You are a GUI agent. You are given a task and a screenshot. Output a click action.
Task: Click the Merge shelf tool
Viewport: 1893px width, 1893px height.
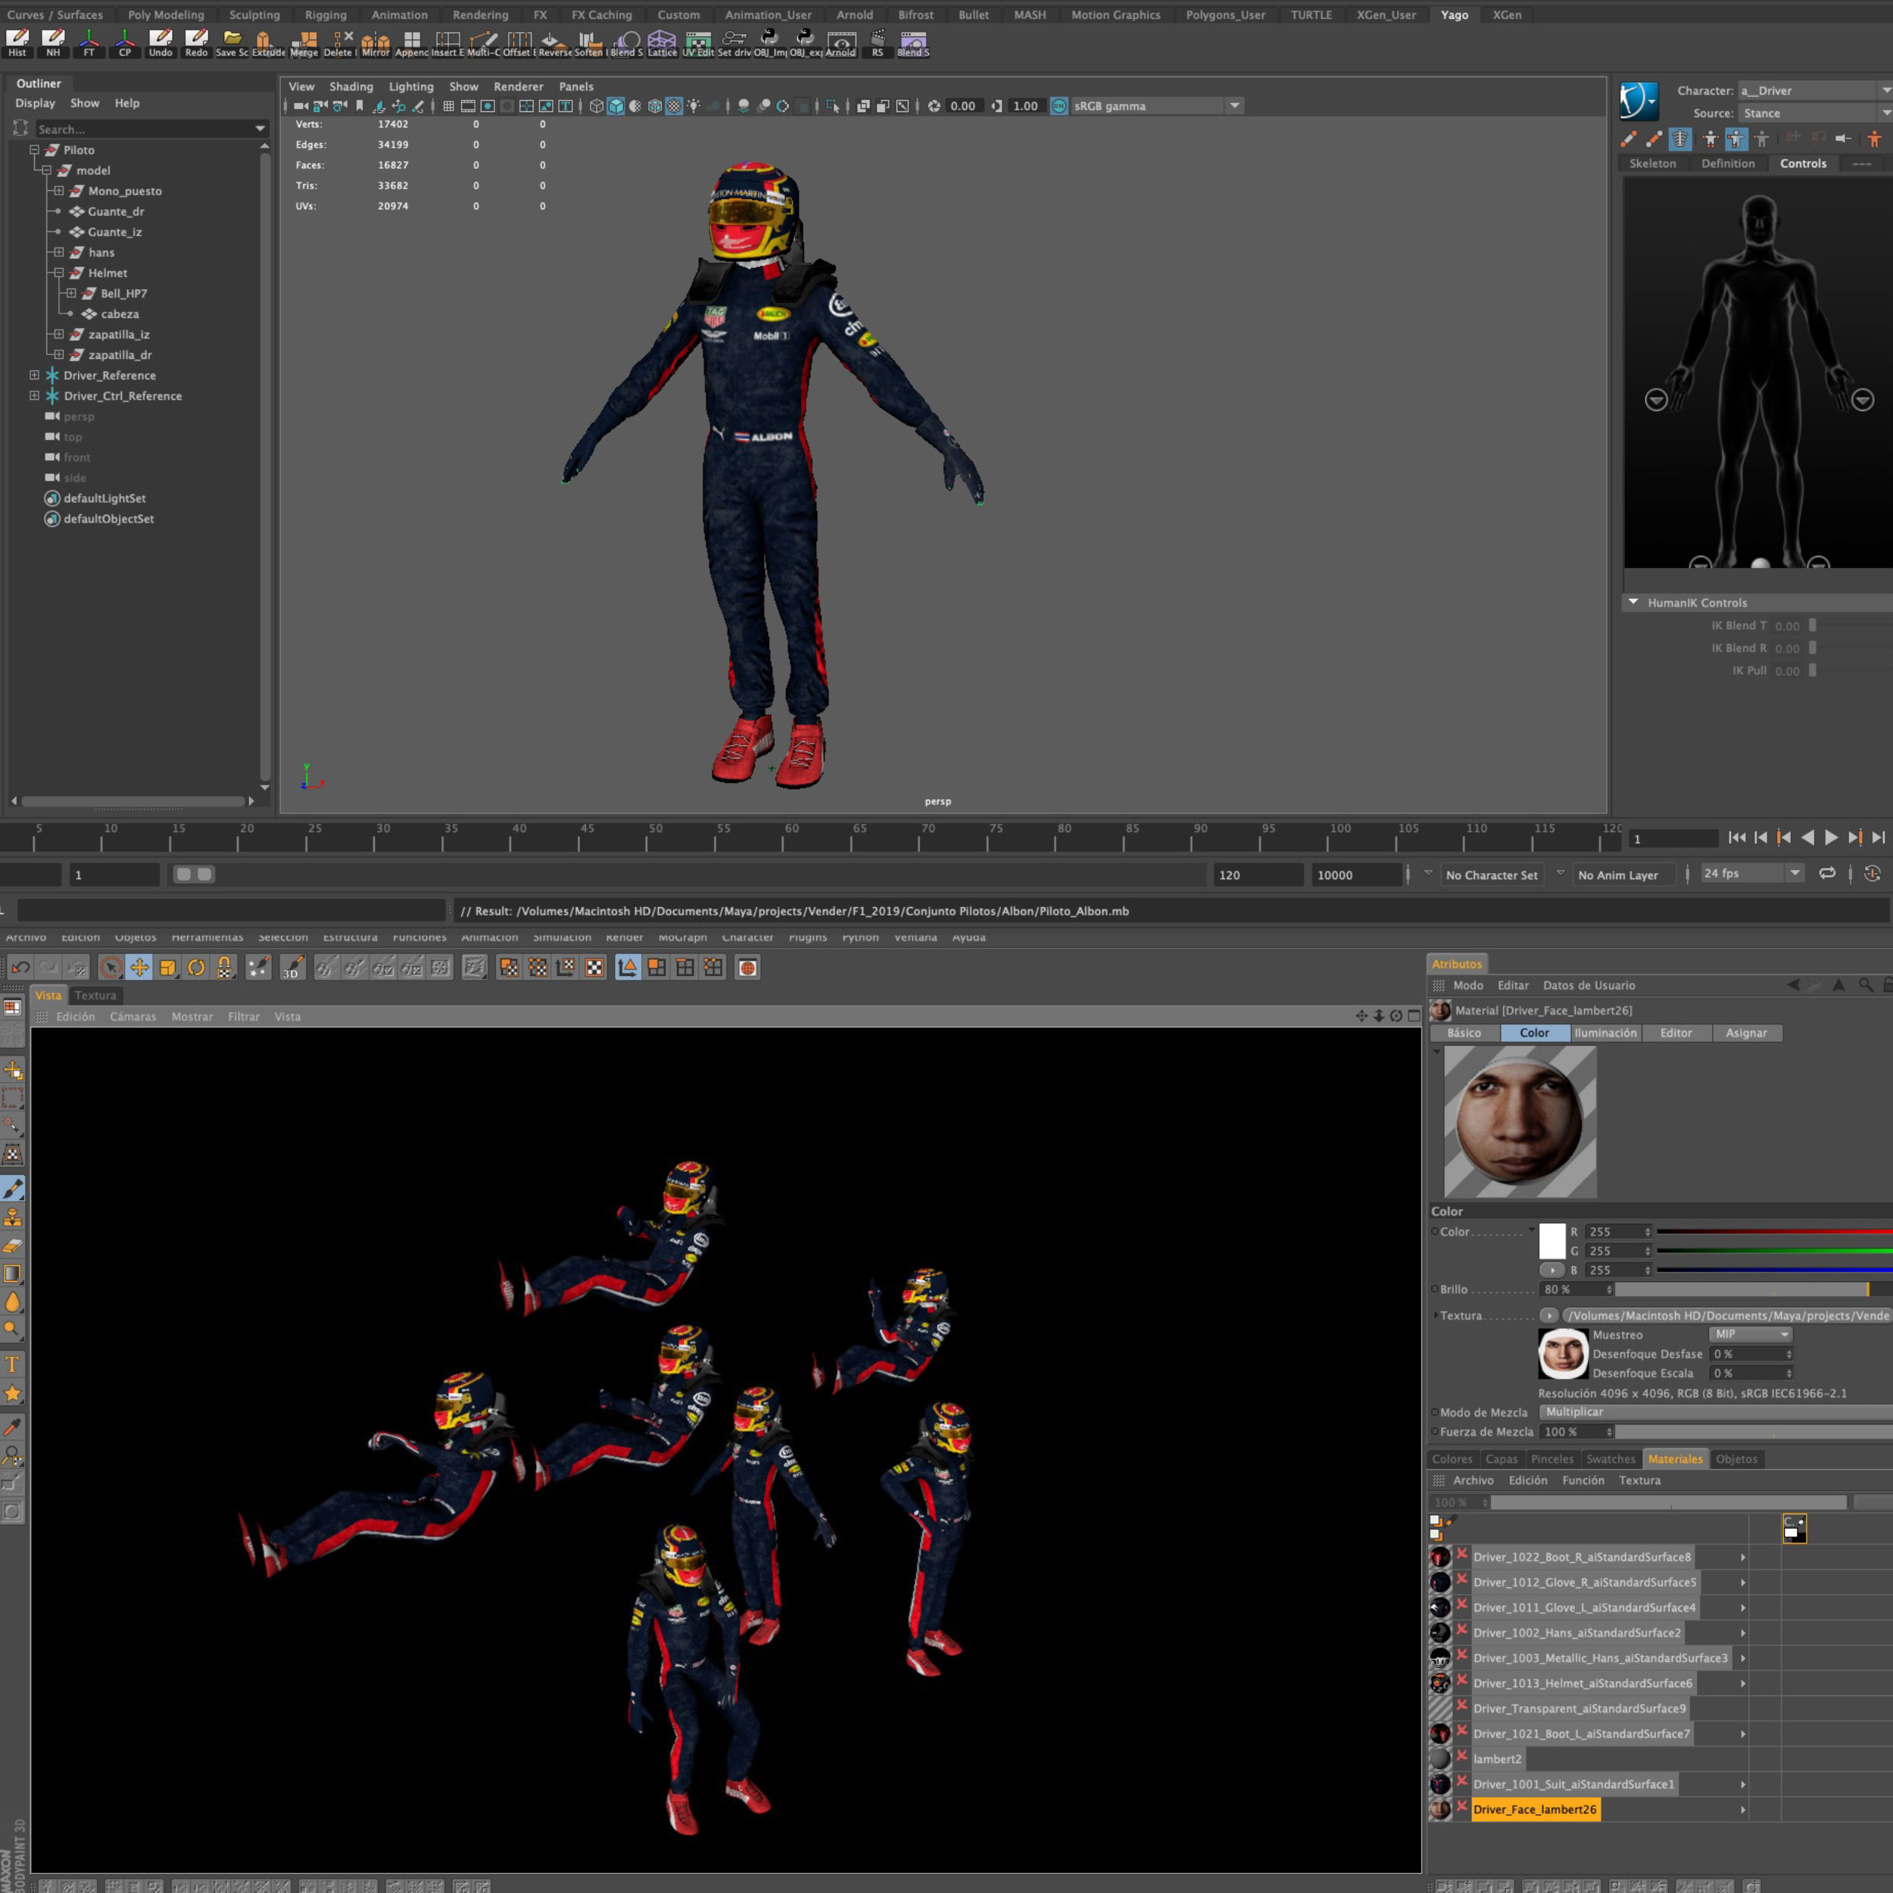pyautogui.click(x=304, y=42)
